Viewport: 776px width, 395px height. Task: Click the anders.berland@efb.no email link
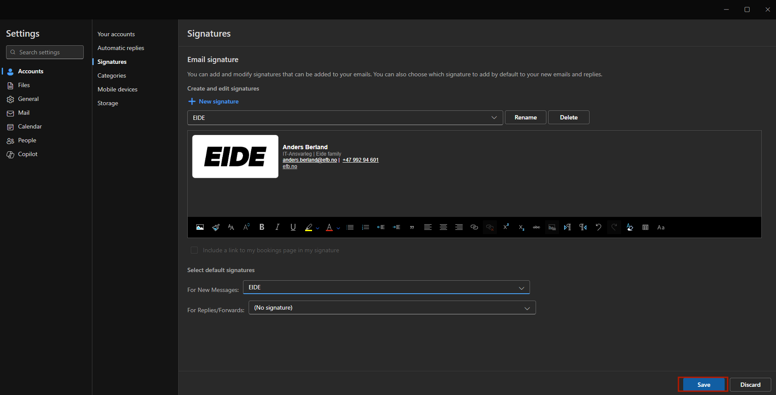(x=310, y=160)
